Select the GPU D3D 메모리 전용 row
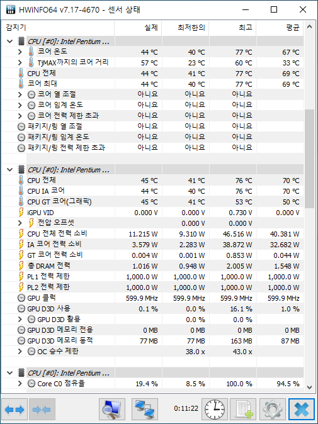Screen dimensions: 318x424 (152, 330)
